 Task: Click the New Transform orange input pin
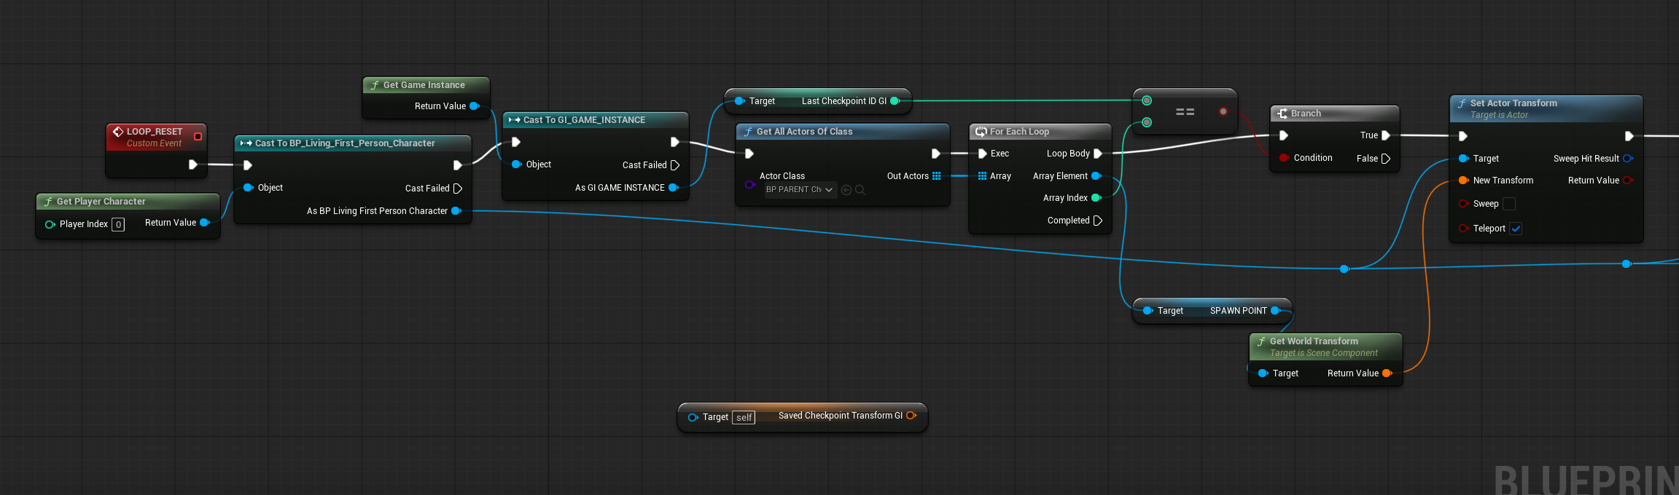point(1463,181)
